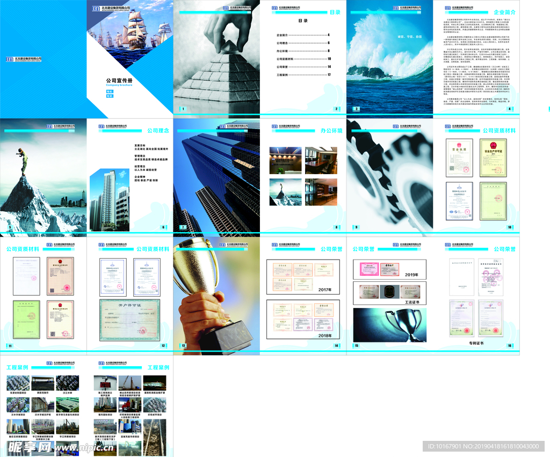
Task: Select the 开户许可证 certificate image
Action: coord(129,319)
